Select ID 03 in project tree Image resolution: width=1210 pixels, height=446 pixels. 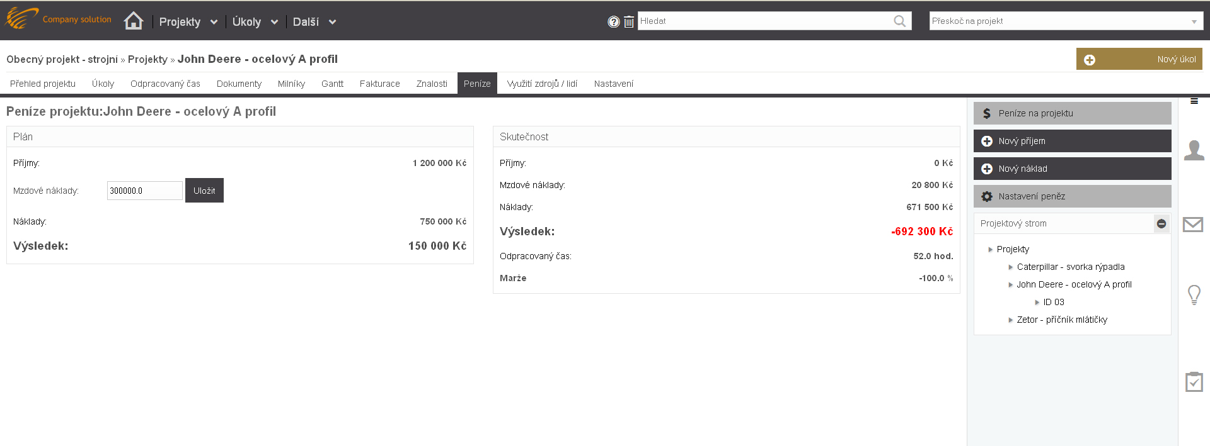pos(1054,303)
